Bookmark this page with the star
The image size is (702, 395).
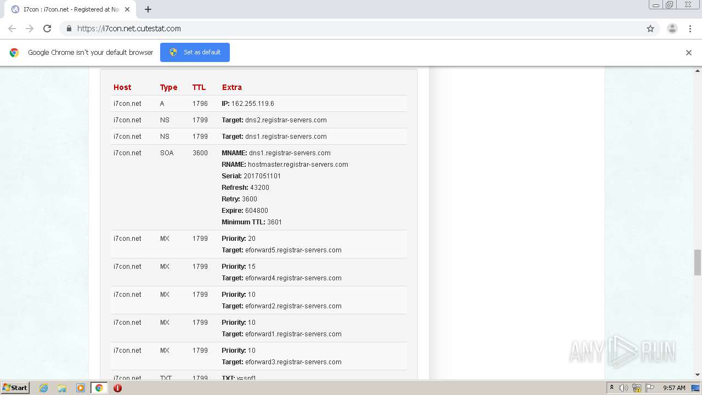point(650,29)
